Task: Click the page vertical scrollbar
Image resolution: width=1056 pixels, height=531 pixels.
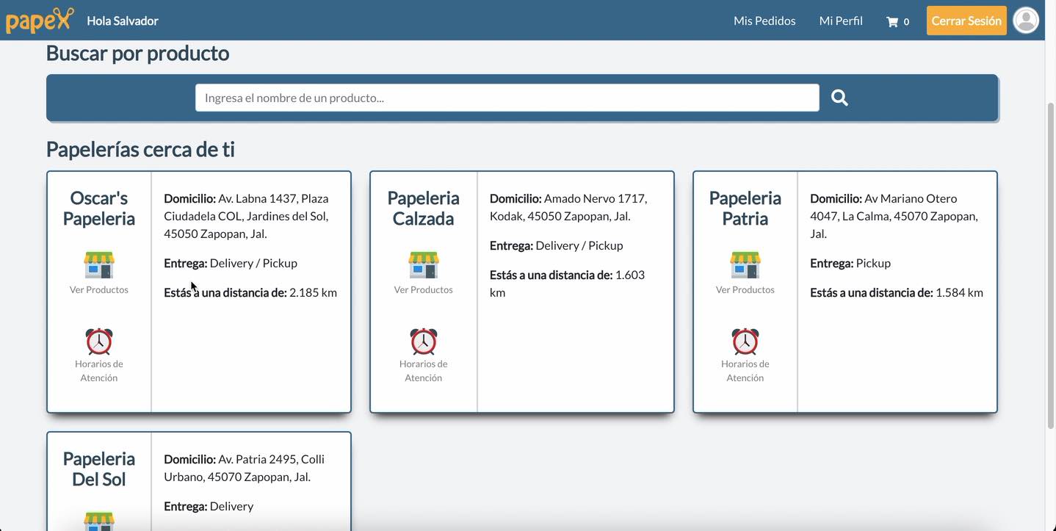Action: pyautogui.click(x=1050, y=264)
